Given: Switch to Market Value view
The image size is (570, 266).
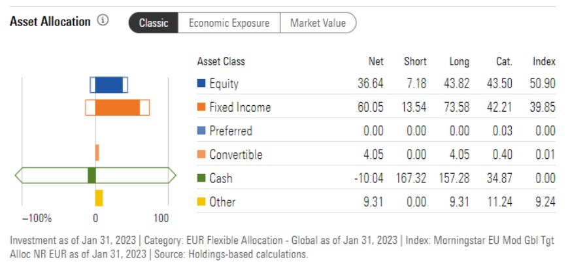Looking at the screenshot, I should pyautogui.click(x=318, y=23).
